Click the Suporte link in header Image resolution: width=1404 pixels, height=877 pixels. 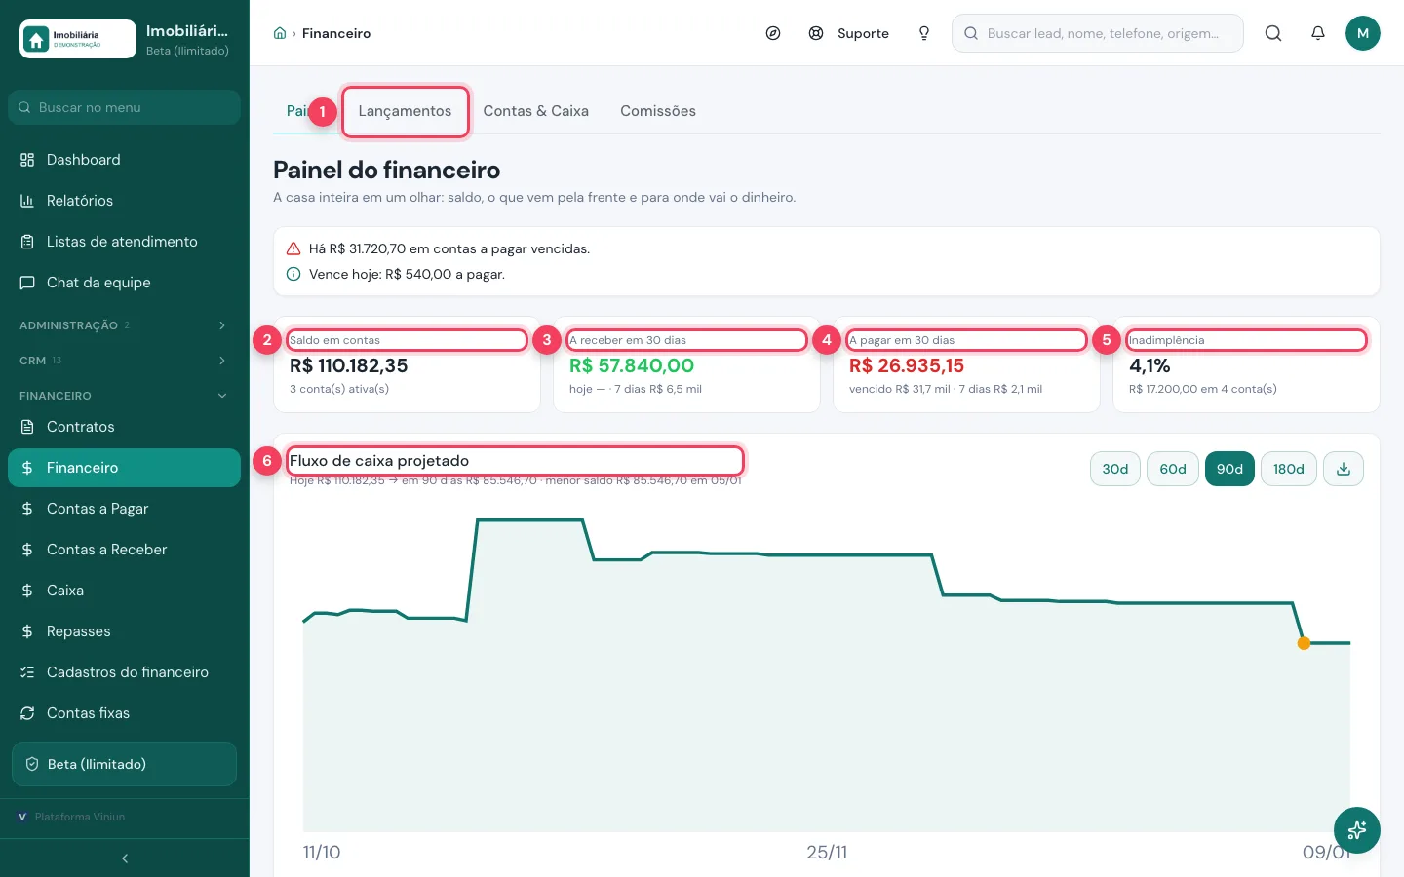(863, 33)
